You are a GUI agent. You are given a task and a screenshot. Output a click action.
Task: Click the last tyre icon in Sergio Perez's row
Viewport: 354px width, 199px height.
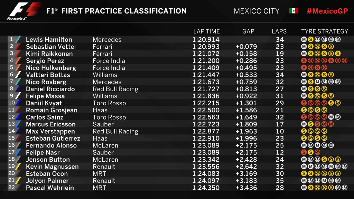pyautogui.click(x=345, y=60)
